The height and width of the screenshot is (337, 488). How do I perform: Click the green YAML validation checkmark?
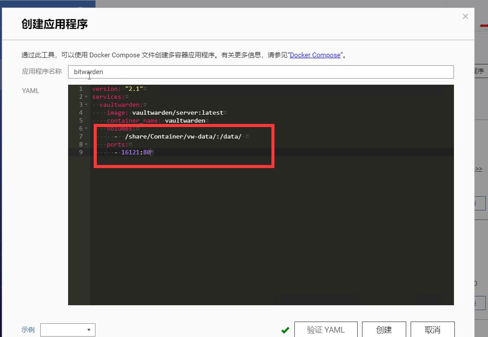coord(285,330)
